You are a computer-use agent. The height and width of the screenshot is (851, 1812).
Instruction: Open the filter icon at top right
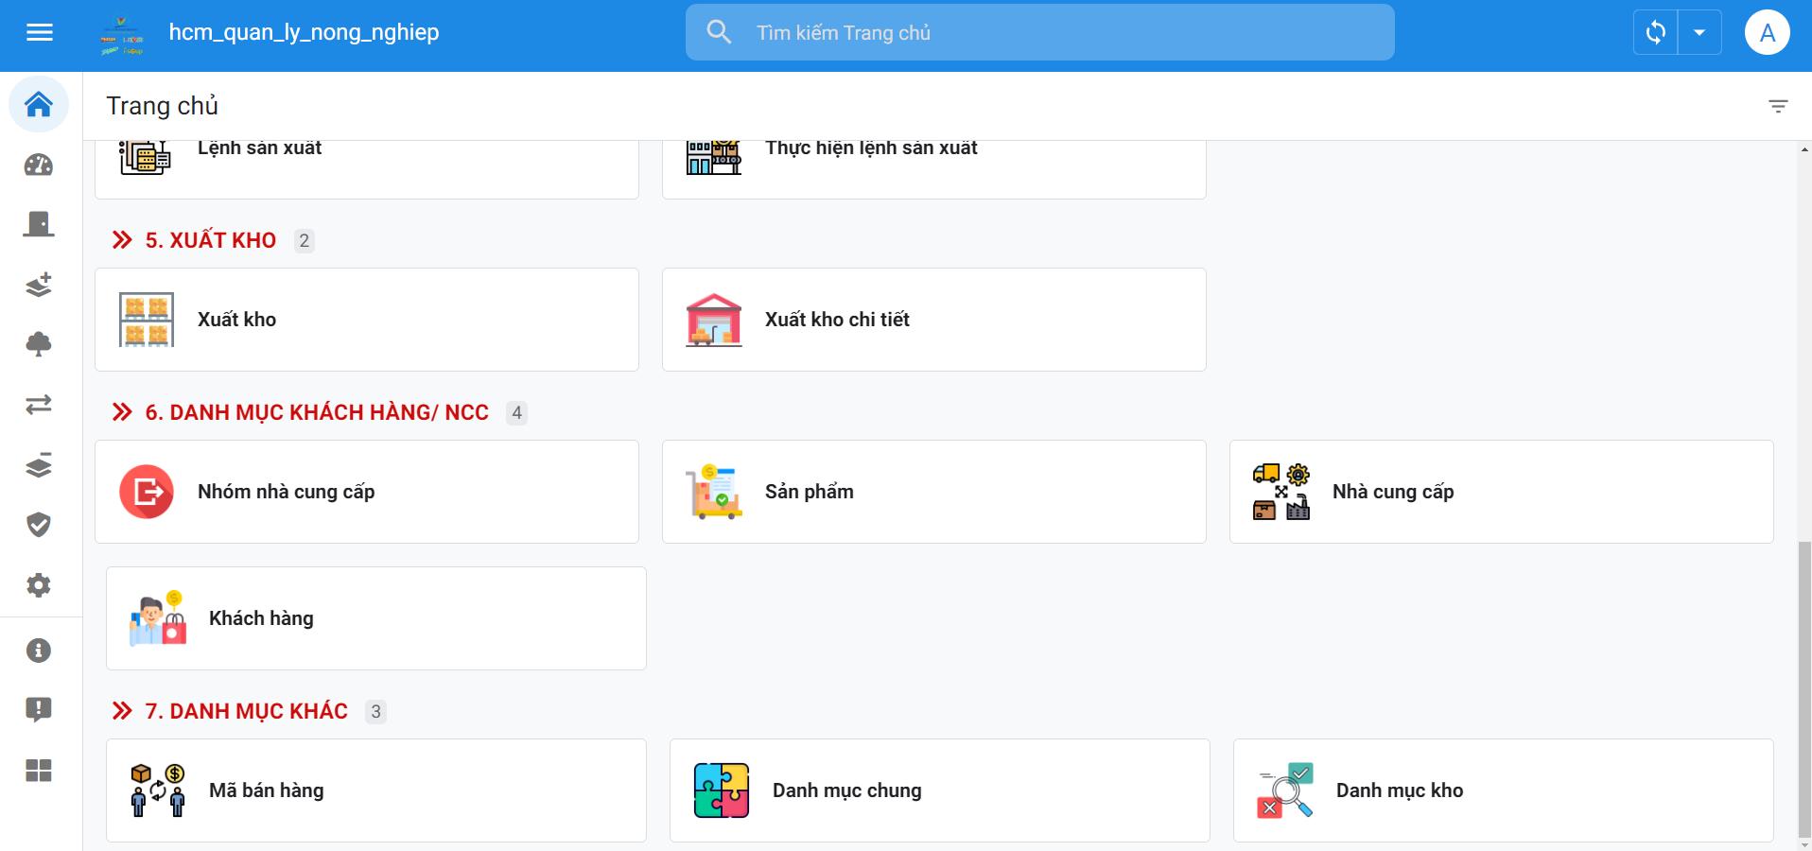point(1778,106)
